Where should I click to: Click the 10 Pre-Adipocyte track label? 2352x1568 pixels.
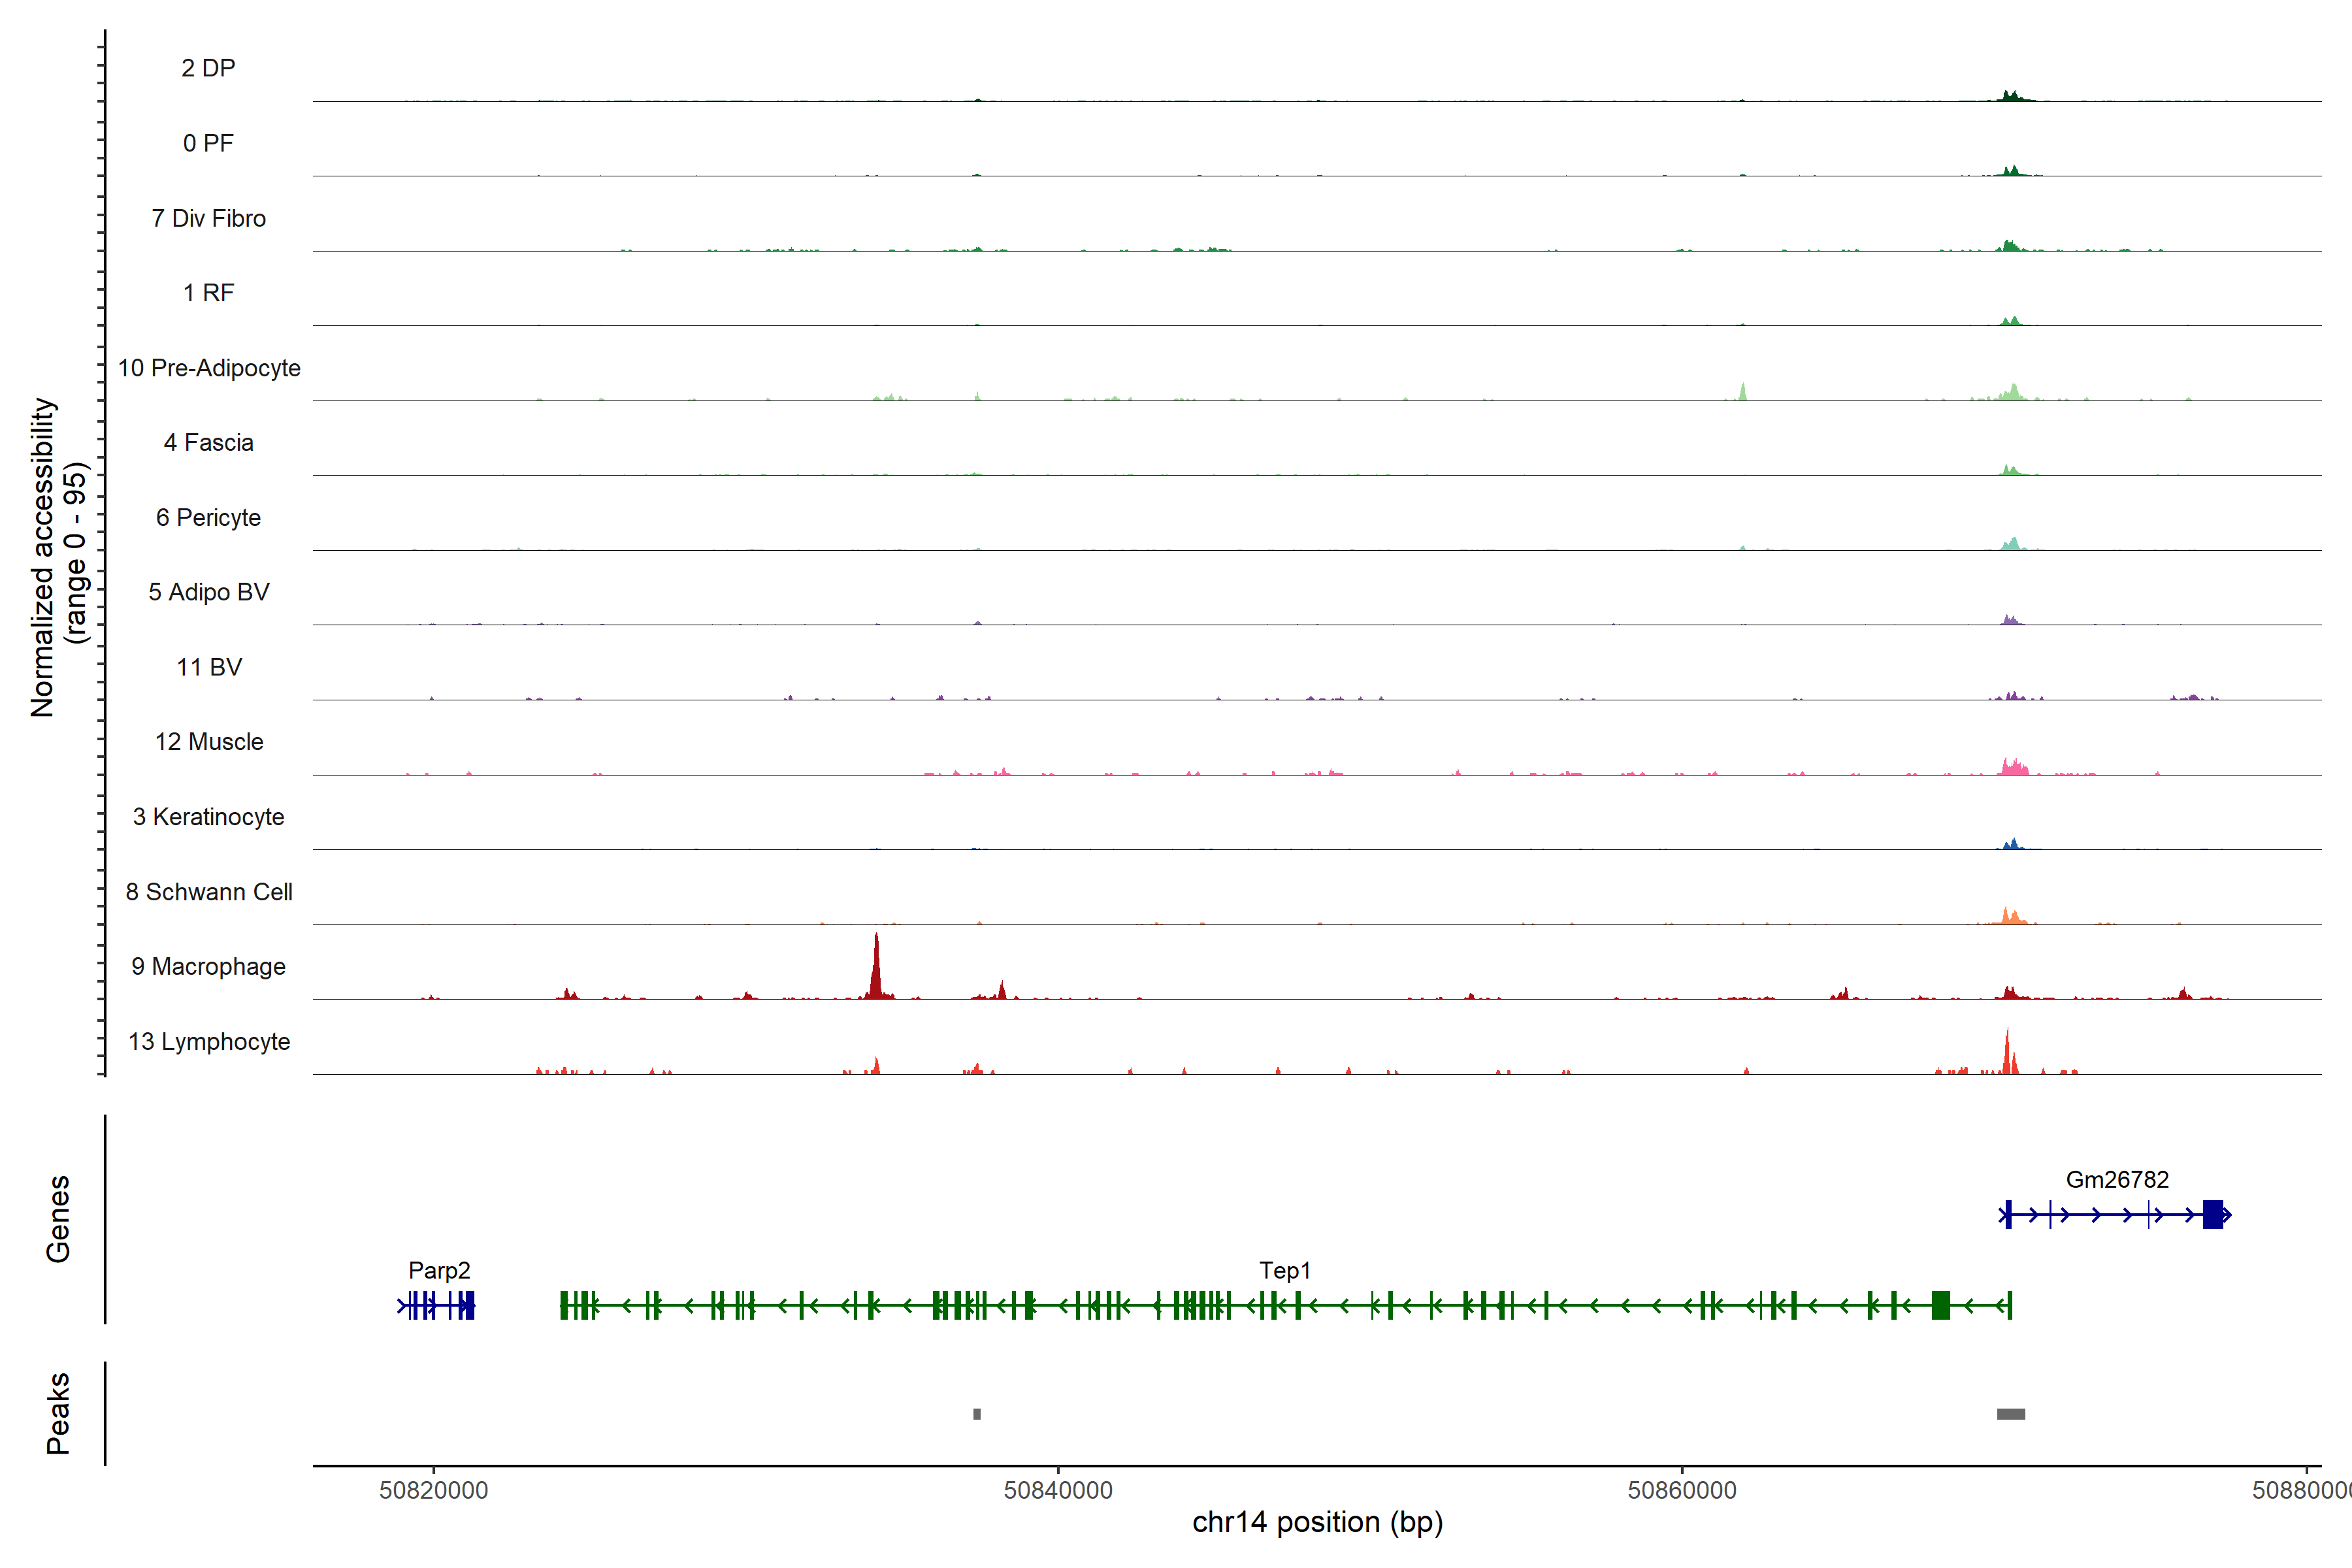click(x=208, y=368)
